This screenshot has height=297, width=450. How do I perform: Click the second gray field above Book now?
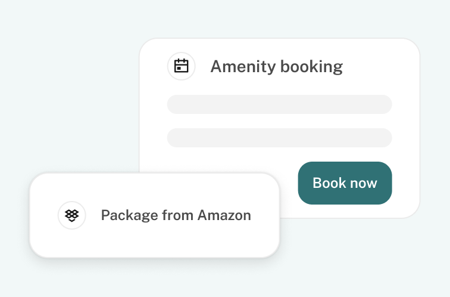click(279, 138)
